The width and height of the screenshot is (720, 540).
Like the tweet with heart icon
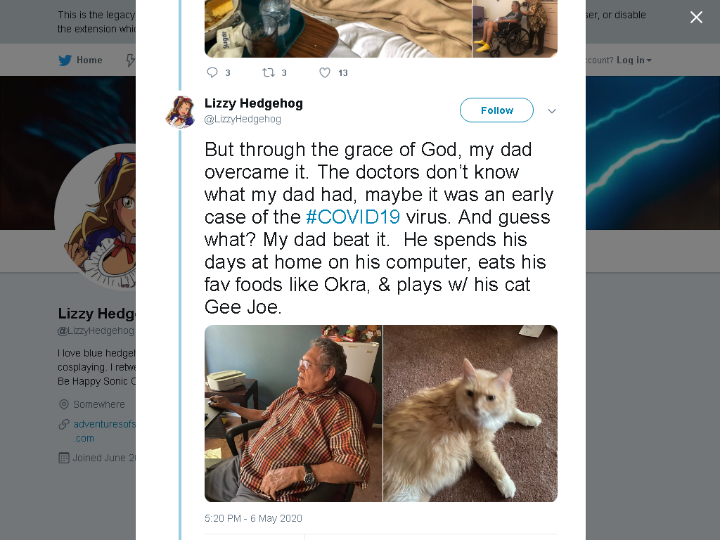[325, 72]
